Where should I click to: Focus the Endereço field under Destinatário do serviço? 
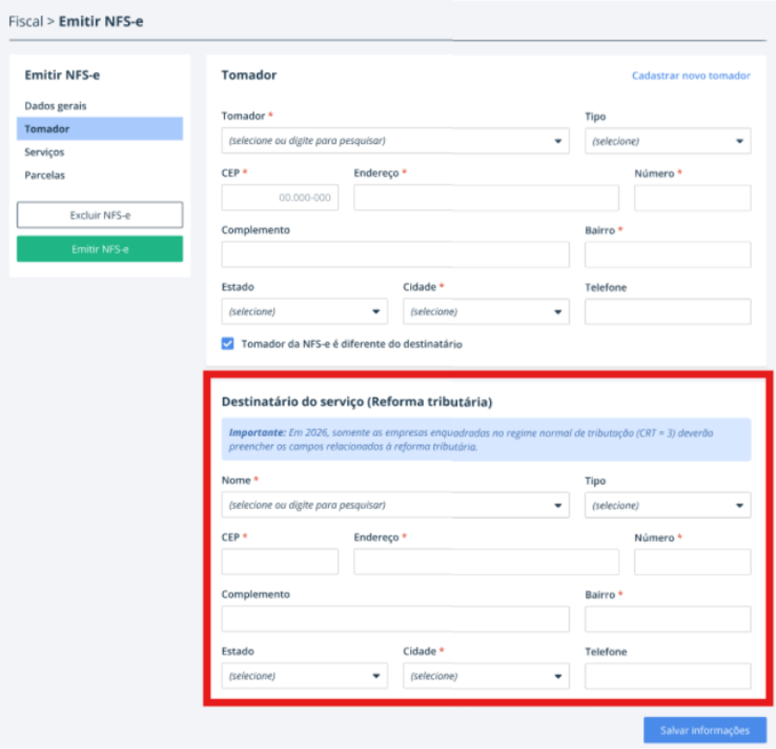point(486,561)
